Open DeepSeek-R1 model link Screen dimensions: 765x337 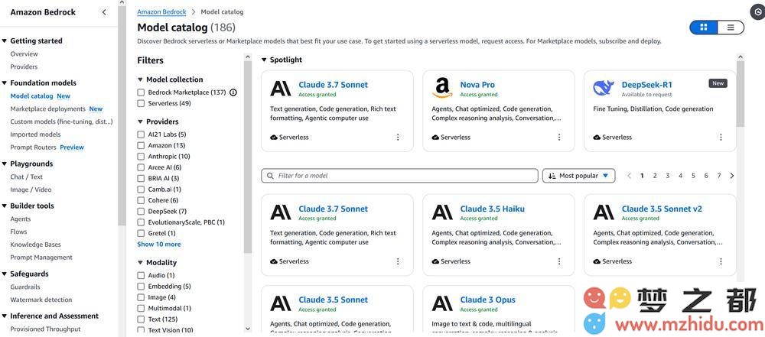tap(646, 85)
